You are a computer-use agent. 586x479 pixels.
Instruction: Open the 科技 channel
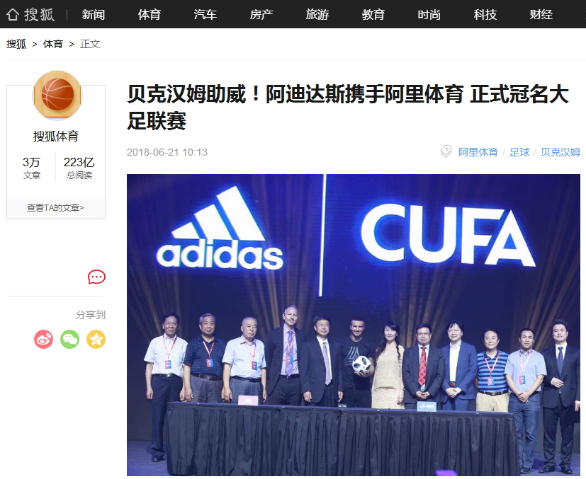[485, 15]
